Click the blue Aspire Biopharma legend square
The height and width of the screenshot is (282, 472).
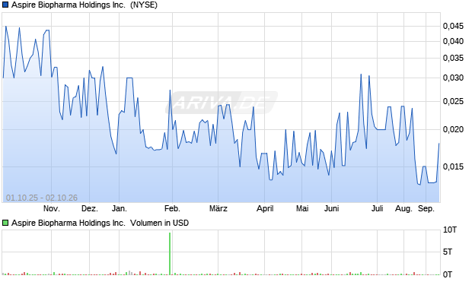click(5, 5)
